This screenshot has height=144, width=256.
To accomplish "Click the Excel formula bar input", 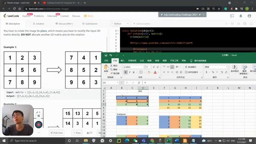I will [x=199, y=83].
